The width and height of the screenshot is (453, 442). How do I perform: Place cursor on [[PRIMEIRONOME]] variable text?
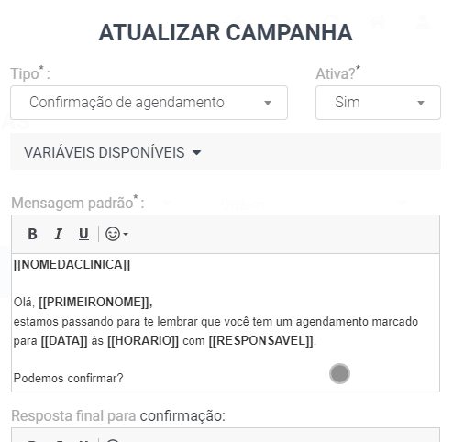coord(94,303)
